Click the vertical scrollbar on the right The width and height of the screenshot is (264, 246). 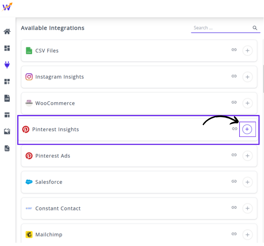coord(263,78)
